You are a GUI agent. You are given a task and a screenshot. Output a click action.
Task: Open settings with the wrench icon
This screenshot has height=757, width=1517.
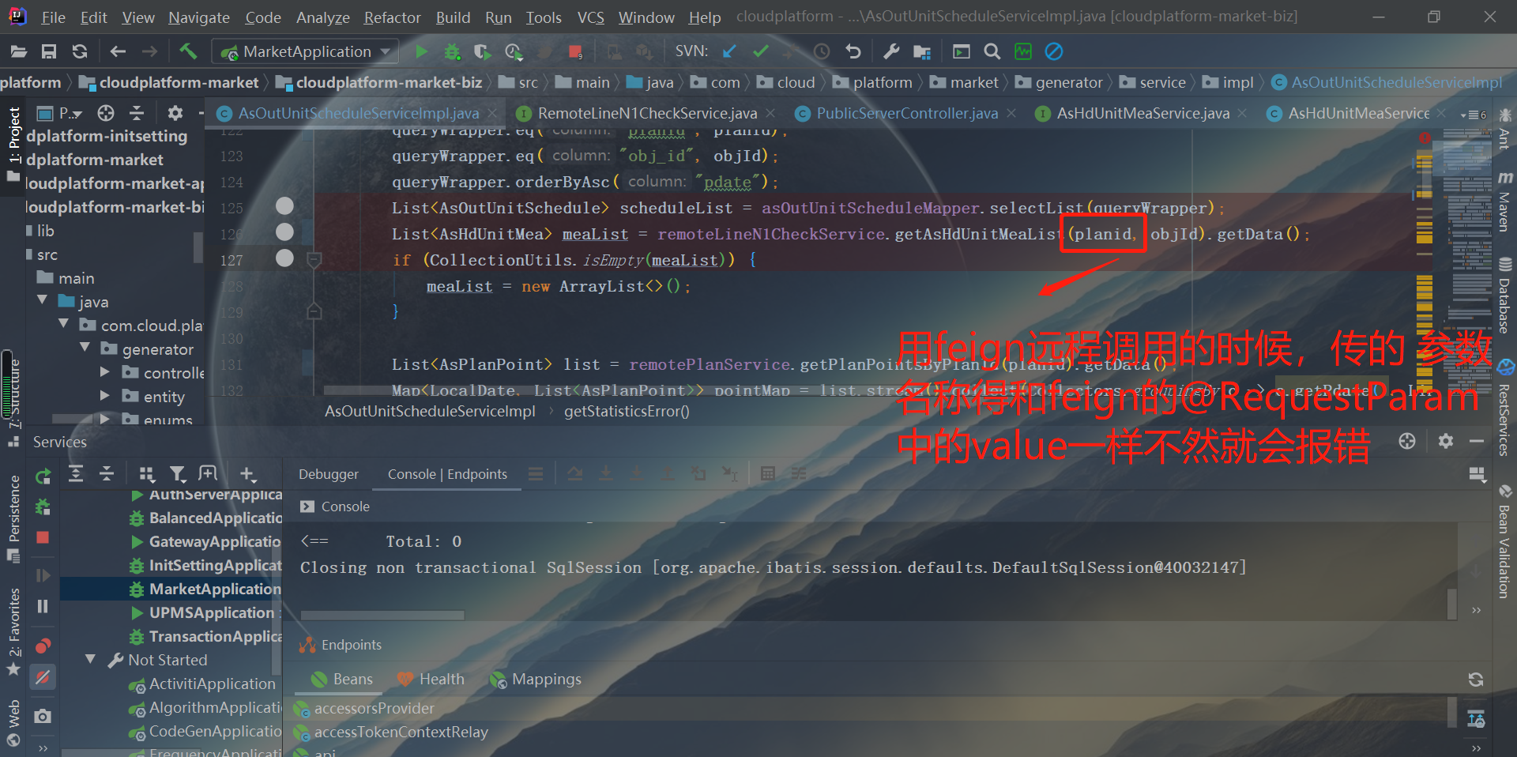(x=891, y=51)
